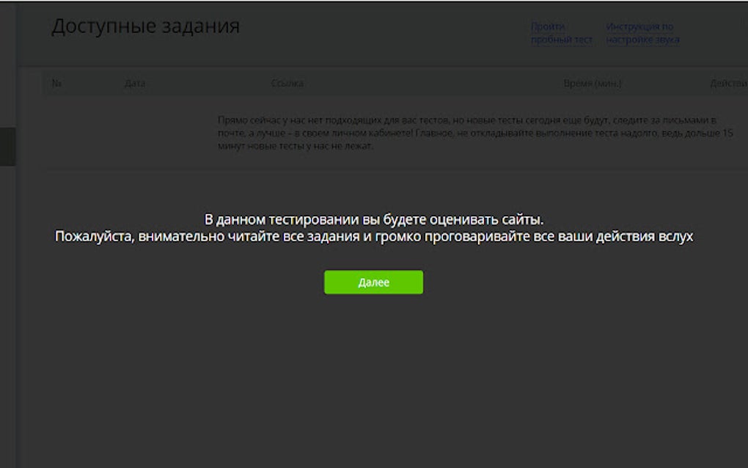Open the Пройти пробный тест link

562,33
